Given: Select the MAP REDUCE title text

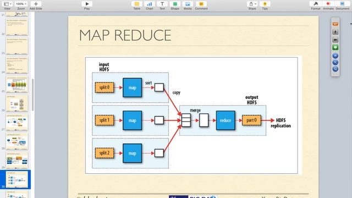Looking at the screenshot, I should pos(125,35).
